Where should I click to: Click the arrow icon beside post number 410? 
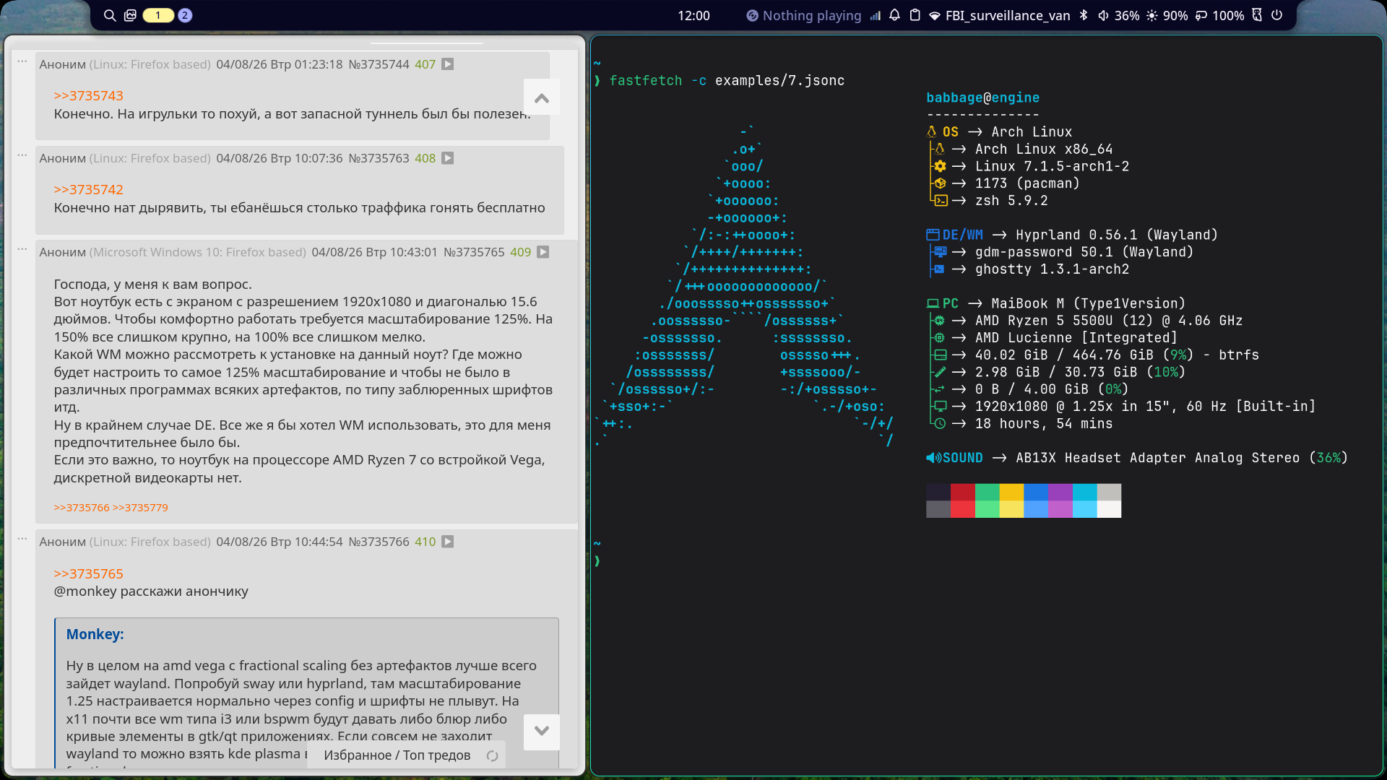(448, 542)
